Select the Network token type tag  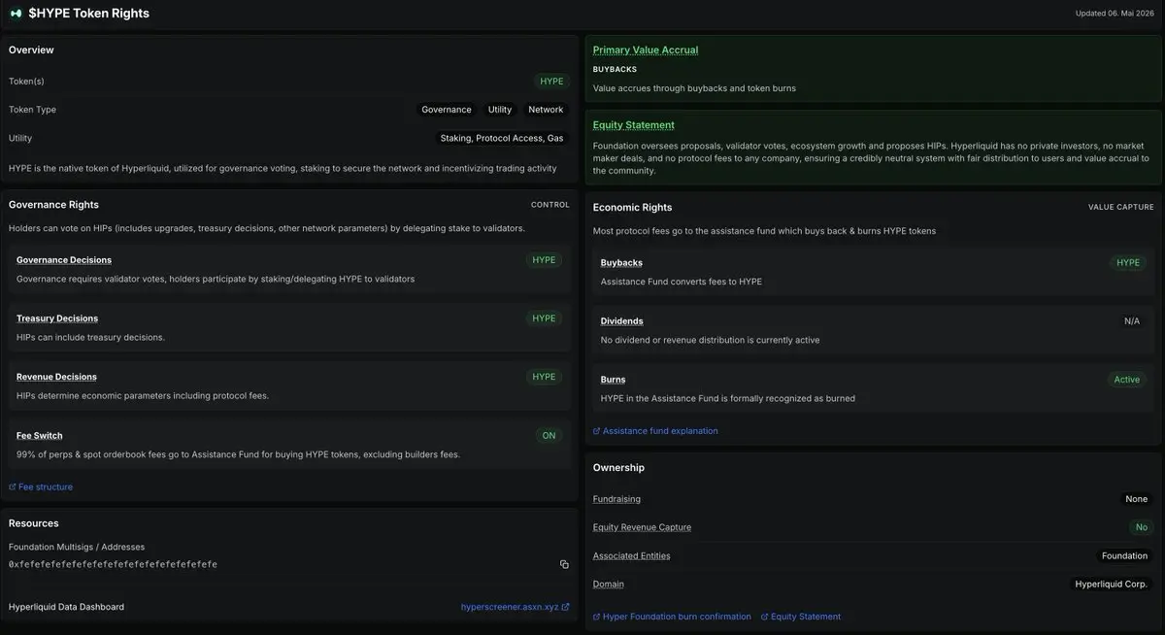click(x=546, y=110)
